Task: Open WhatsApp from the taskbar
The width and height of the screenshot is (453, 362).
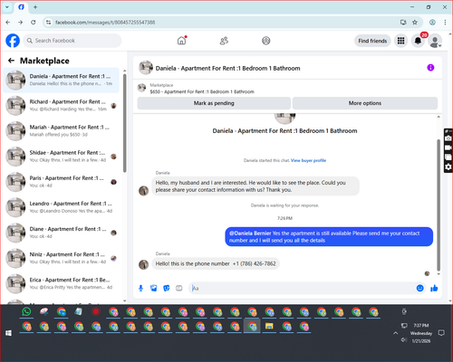Action: coord(26,312)
